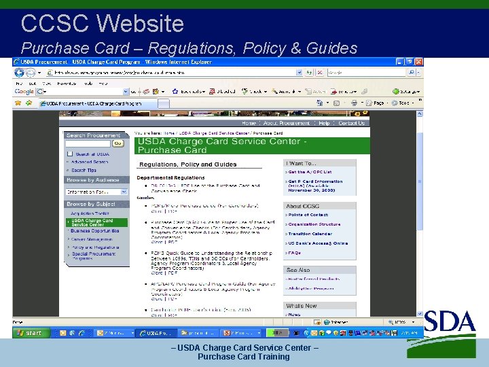Click the Windows Start button

[x=31, y=333]
